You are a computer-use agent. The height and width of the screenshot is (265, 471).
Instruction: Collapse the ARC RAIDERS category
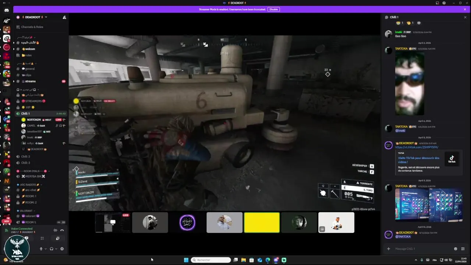pos(30,185)
